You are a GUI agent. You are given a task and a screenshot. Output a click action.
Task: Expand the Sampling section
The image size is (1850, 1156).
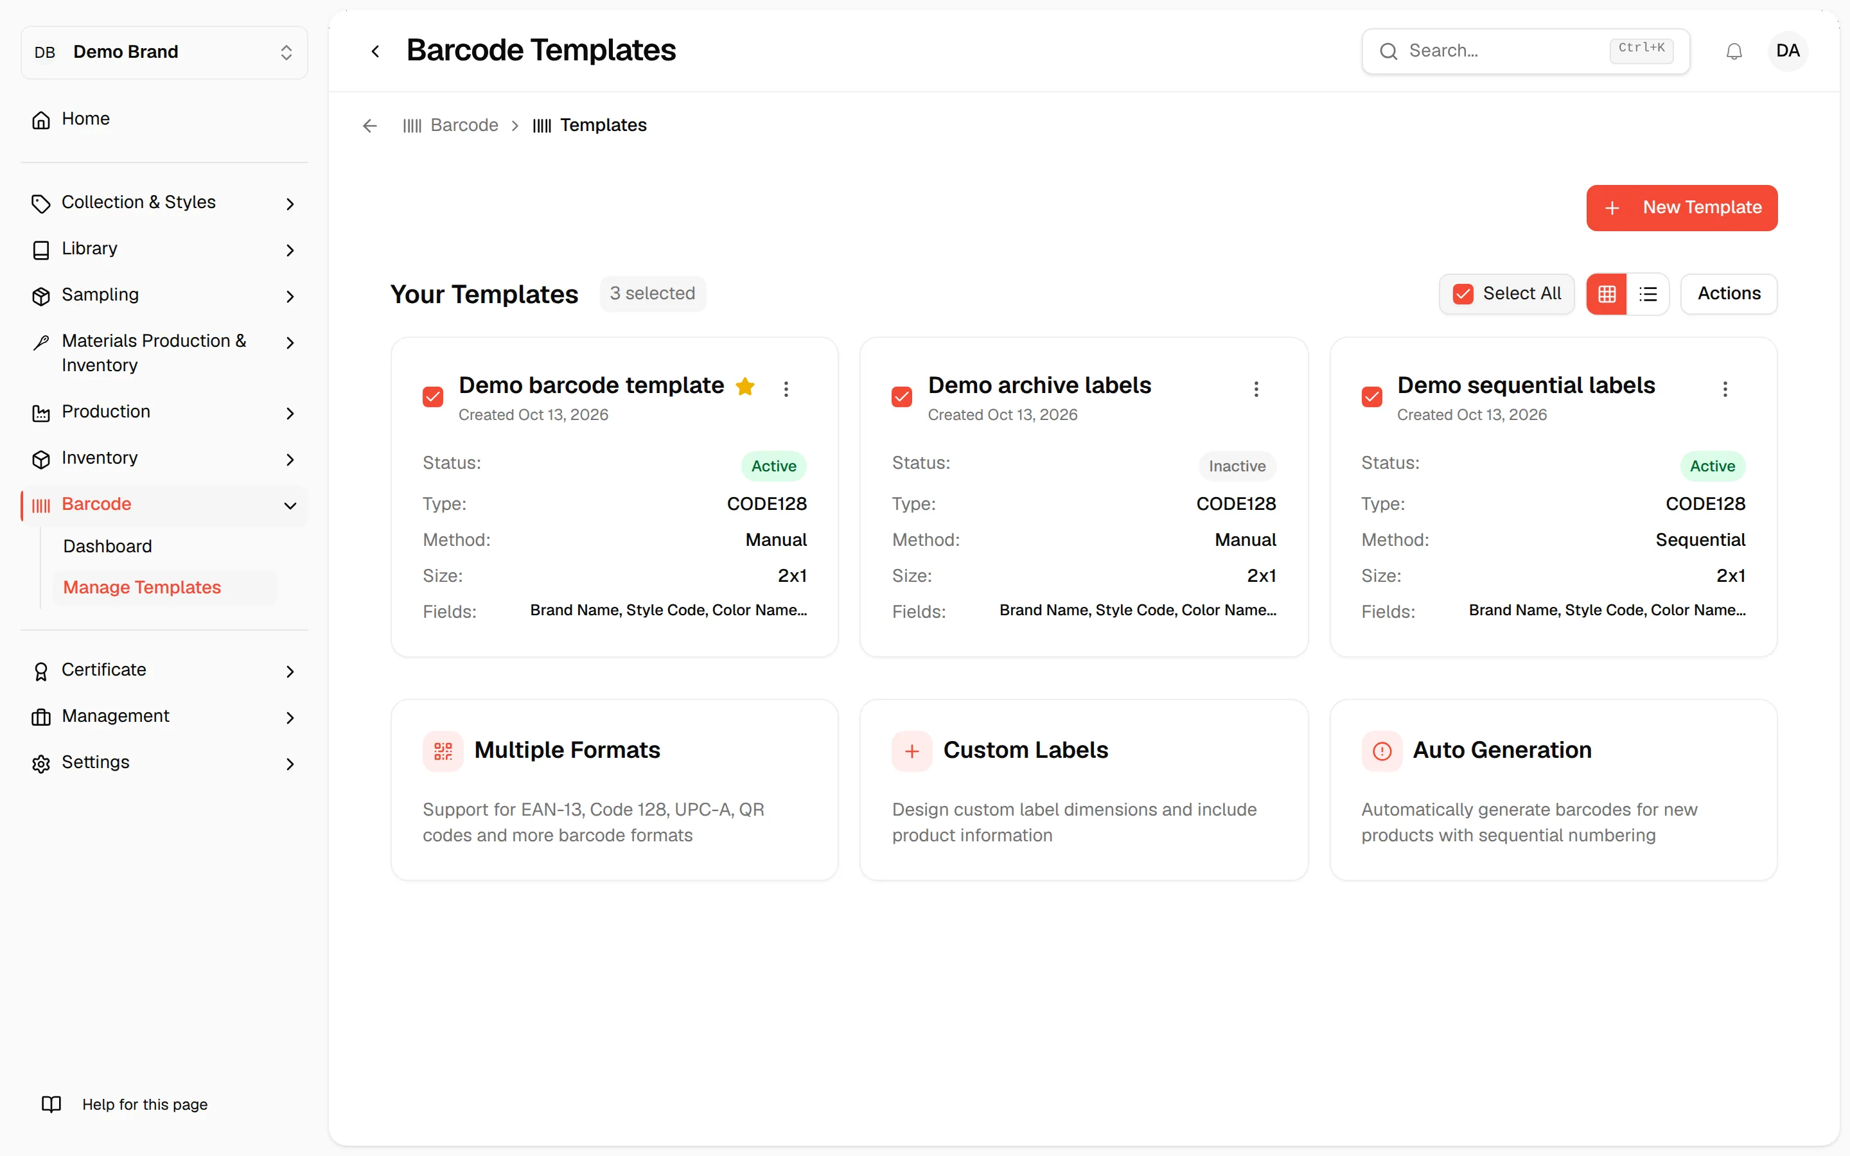point(164,295)
